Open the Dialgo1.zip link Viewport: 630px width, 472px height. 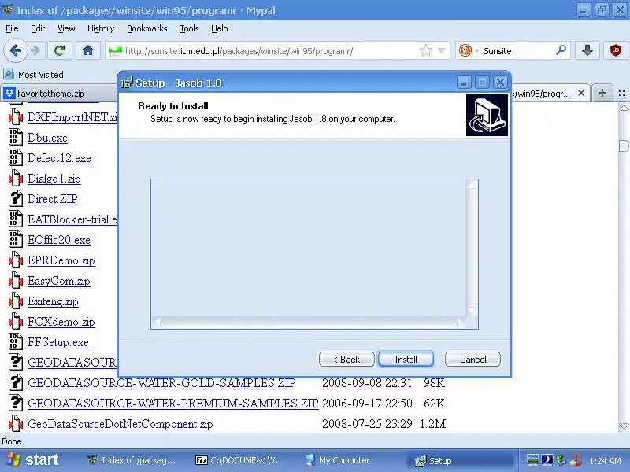[x=54, y=179]
